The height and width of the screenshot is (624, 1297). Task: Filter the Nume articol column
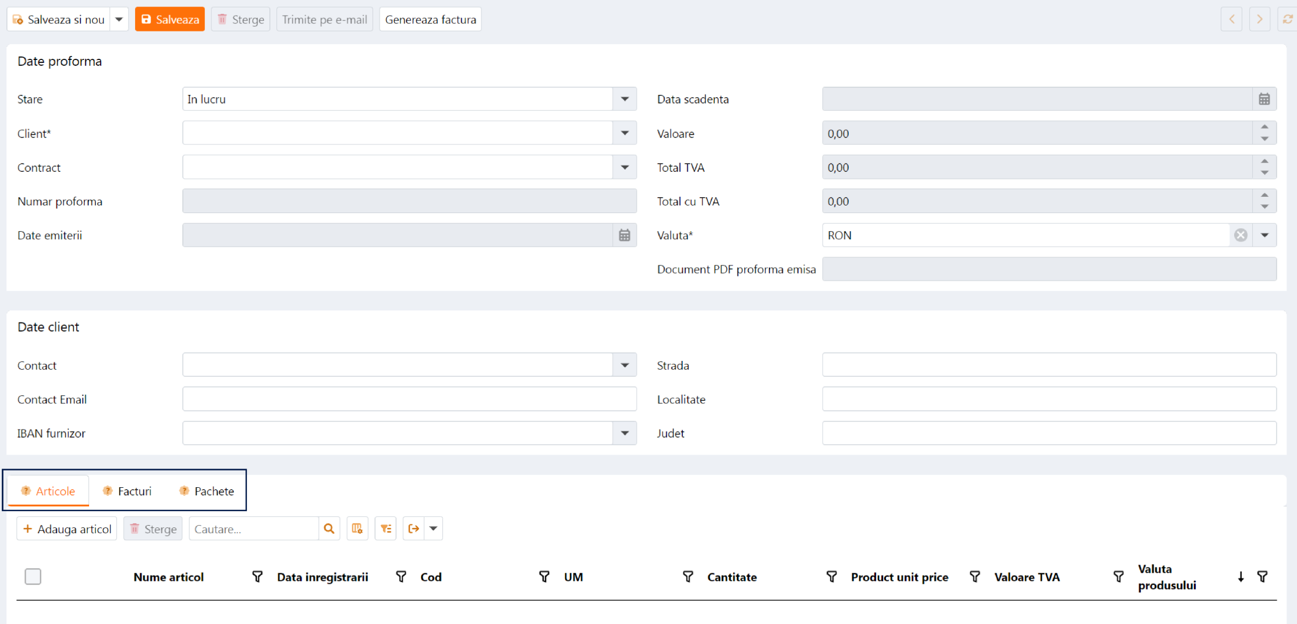(x=257, y=577)
